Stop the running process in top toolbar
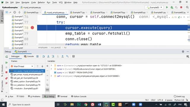The width and height of the screenshot is (190, 107). pos(181,7)
